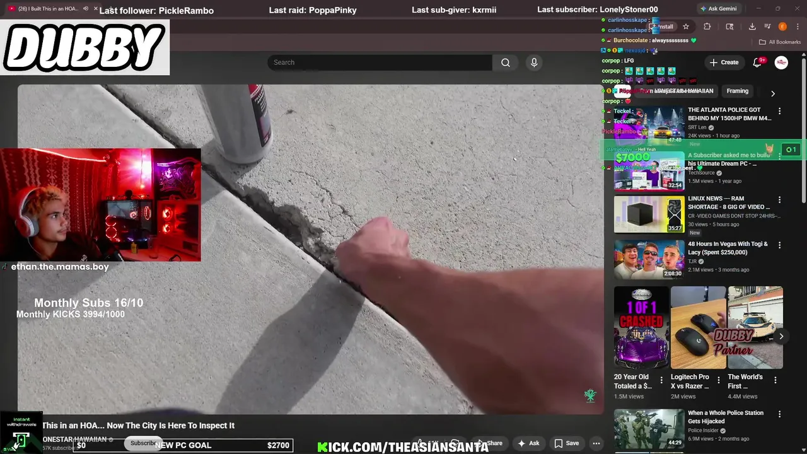Start voice search with the microphone icon
The width and height of the screenshot is (807, 454).
coord(534,62)
